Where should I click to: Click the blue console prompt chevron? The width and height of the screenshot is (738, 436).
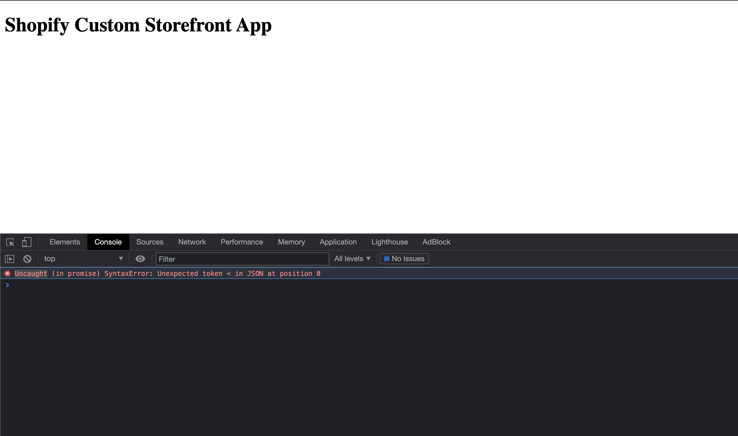tap(8, 285)
